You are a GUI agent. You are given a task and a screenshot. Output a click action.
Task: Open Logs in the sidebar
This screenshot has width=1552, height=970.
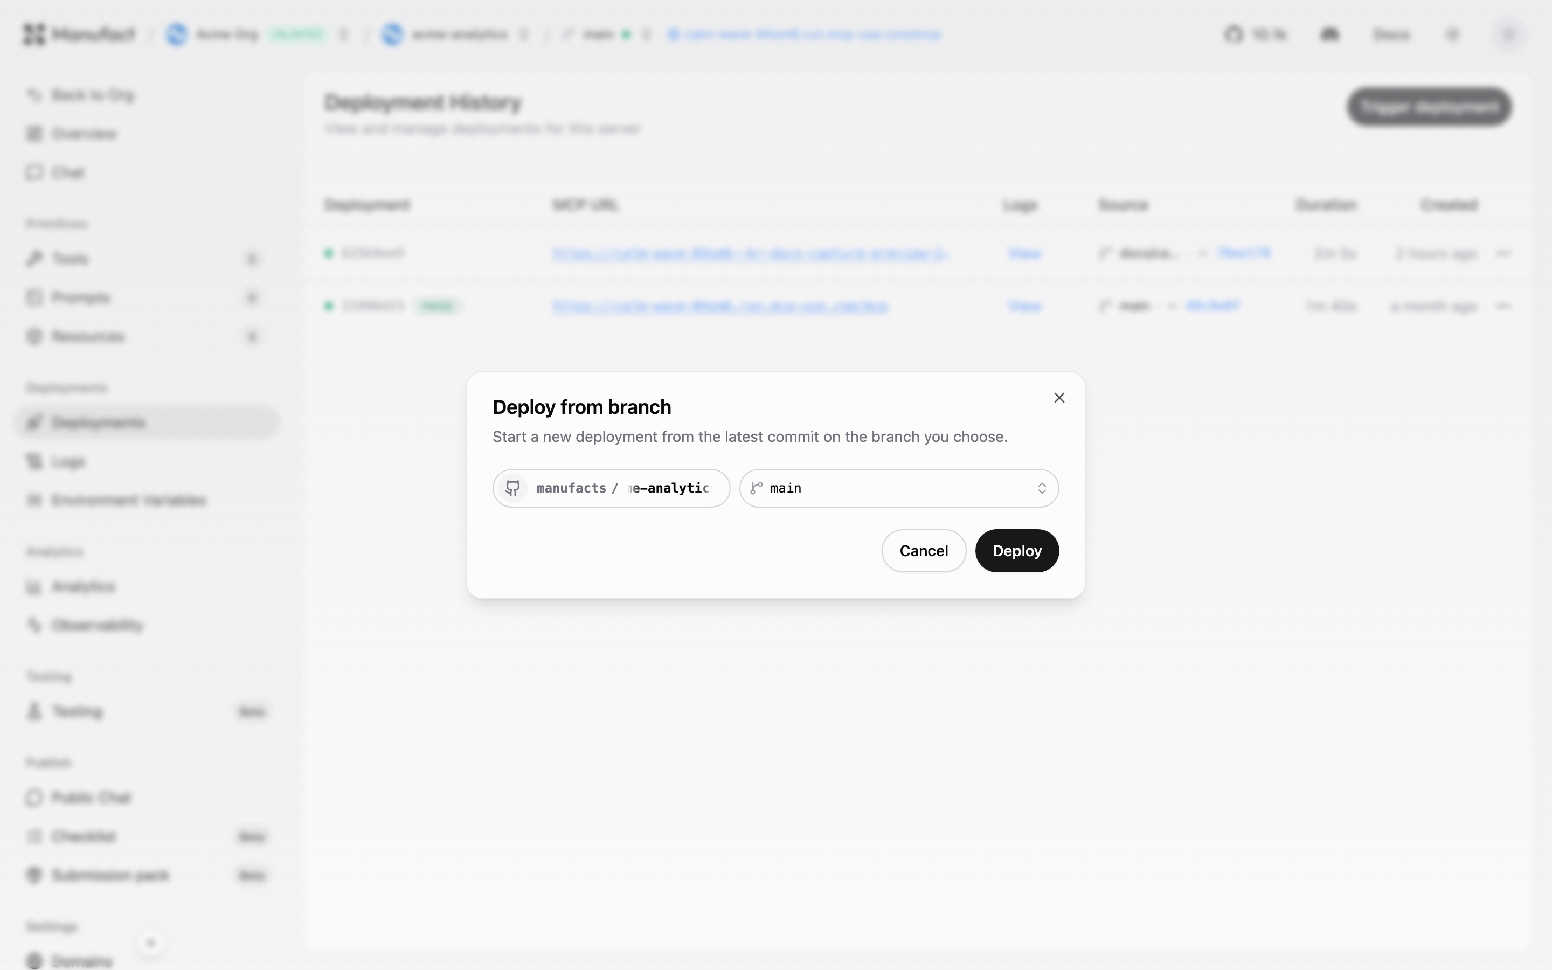coord(148,461)
